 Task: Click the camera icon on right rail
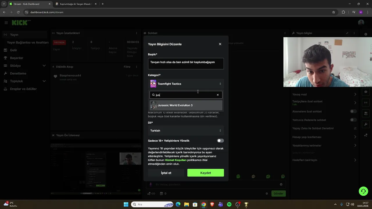point(366,113)
